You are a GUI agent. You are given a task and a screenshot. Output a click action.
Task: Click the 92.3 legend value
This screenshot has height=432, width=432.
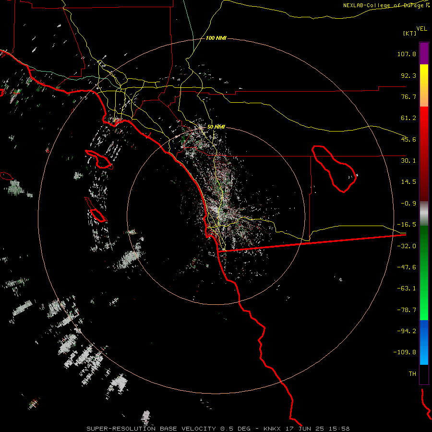pyautogui.click(x=408, y=75)
